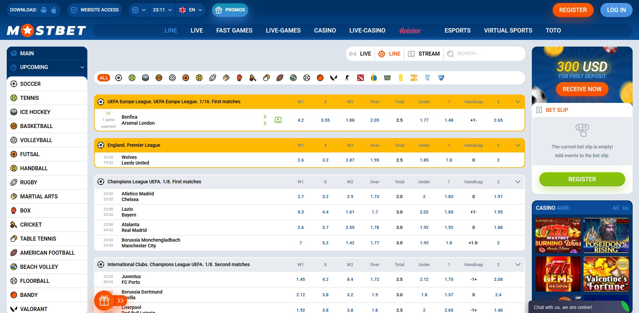This screenshot has width=639, height=313.
Task: Open the TOTO navigation tab
Action: pos(553,30)
